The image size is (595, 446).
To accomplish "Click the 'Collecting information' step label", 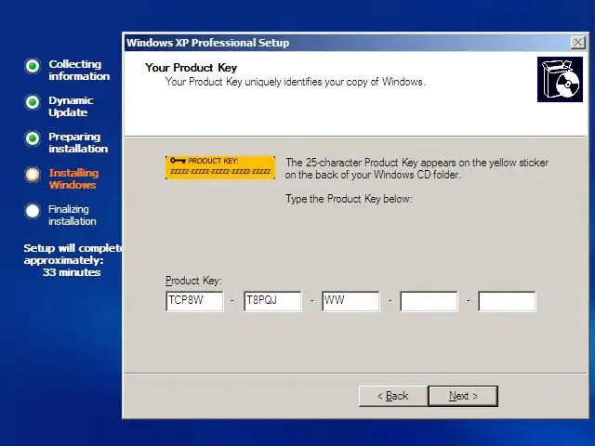I will (79, 71).
